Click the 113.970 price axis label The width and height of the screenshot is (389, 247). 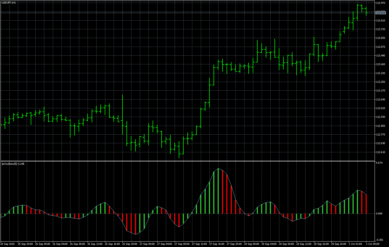[x=381, y=3]
